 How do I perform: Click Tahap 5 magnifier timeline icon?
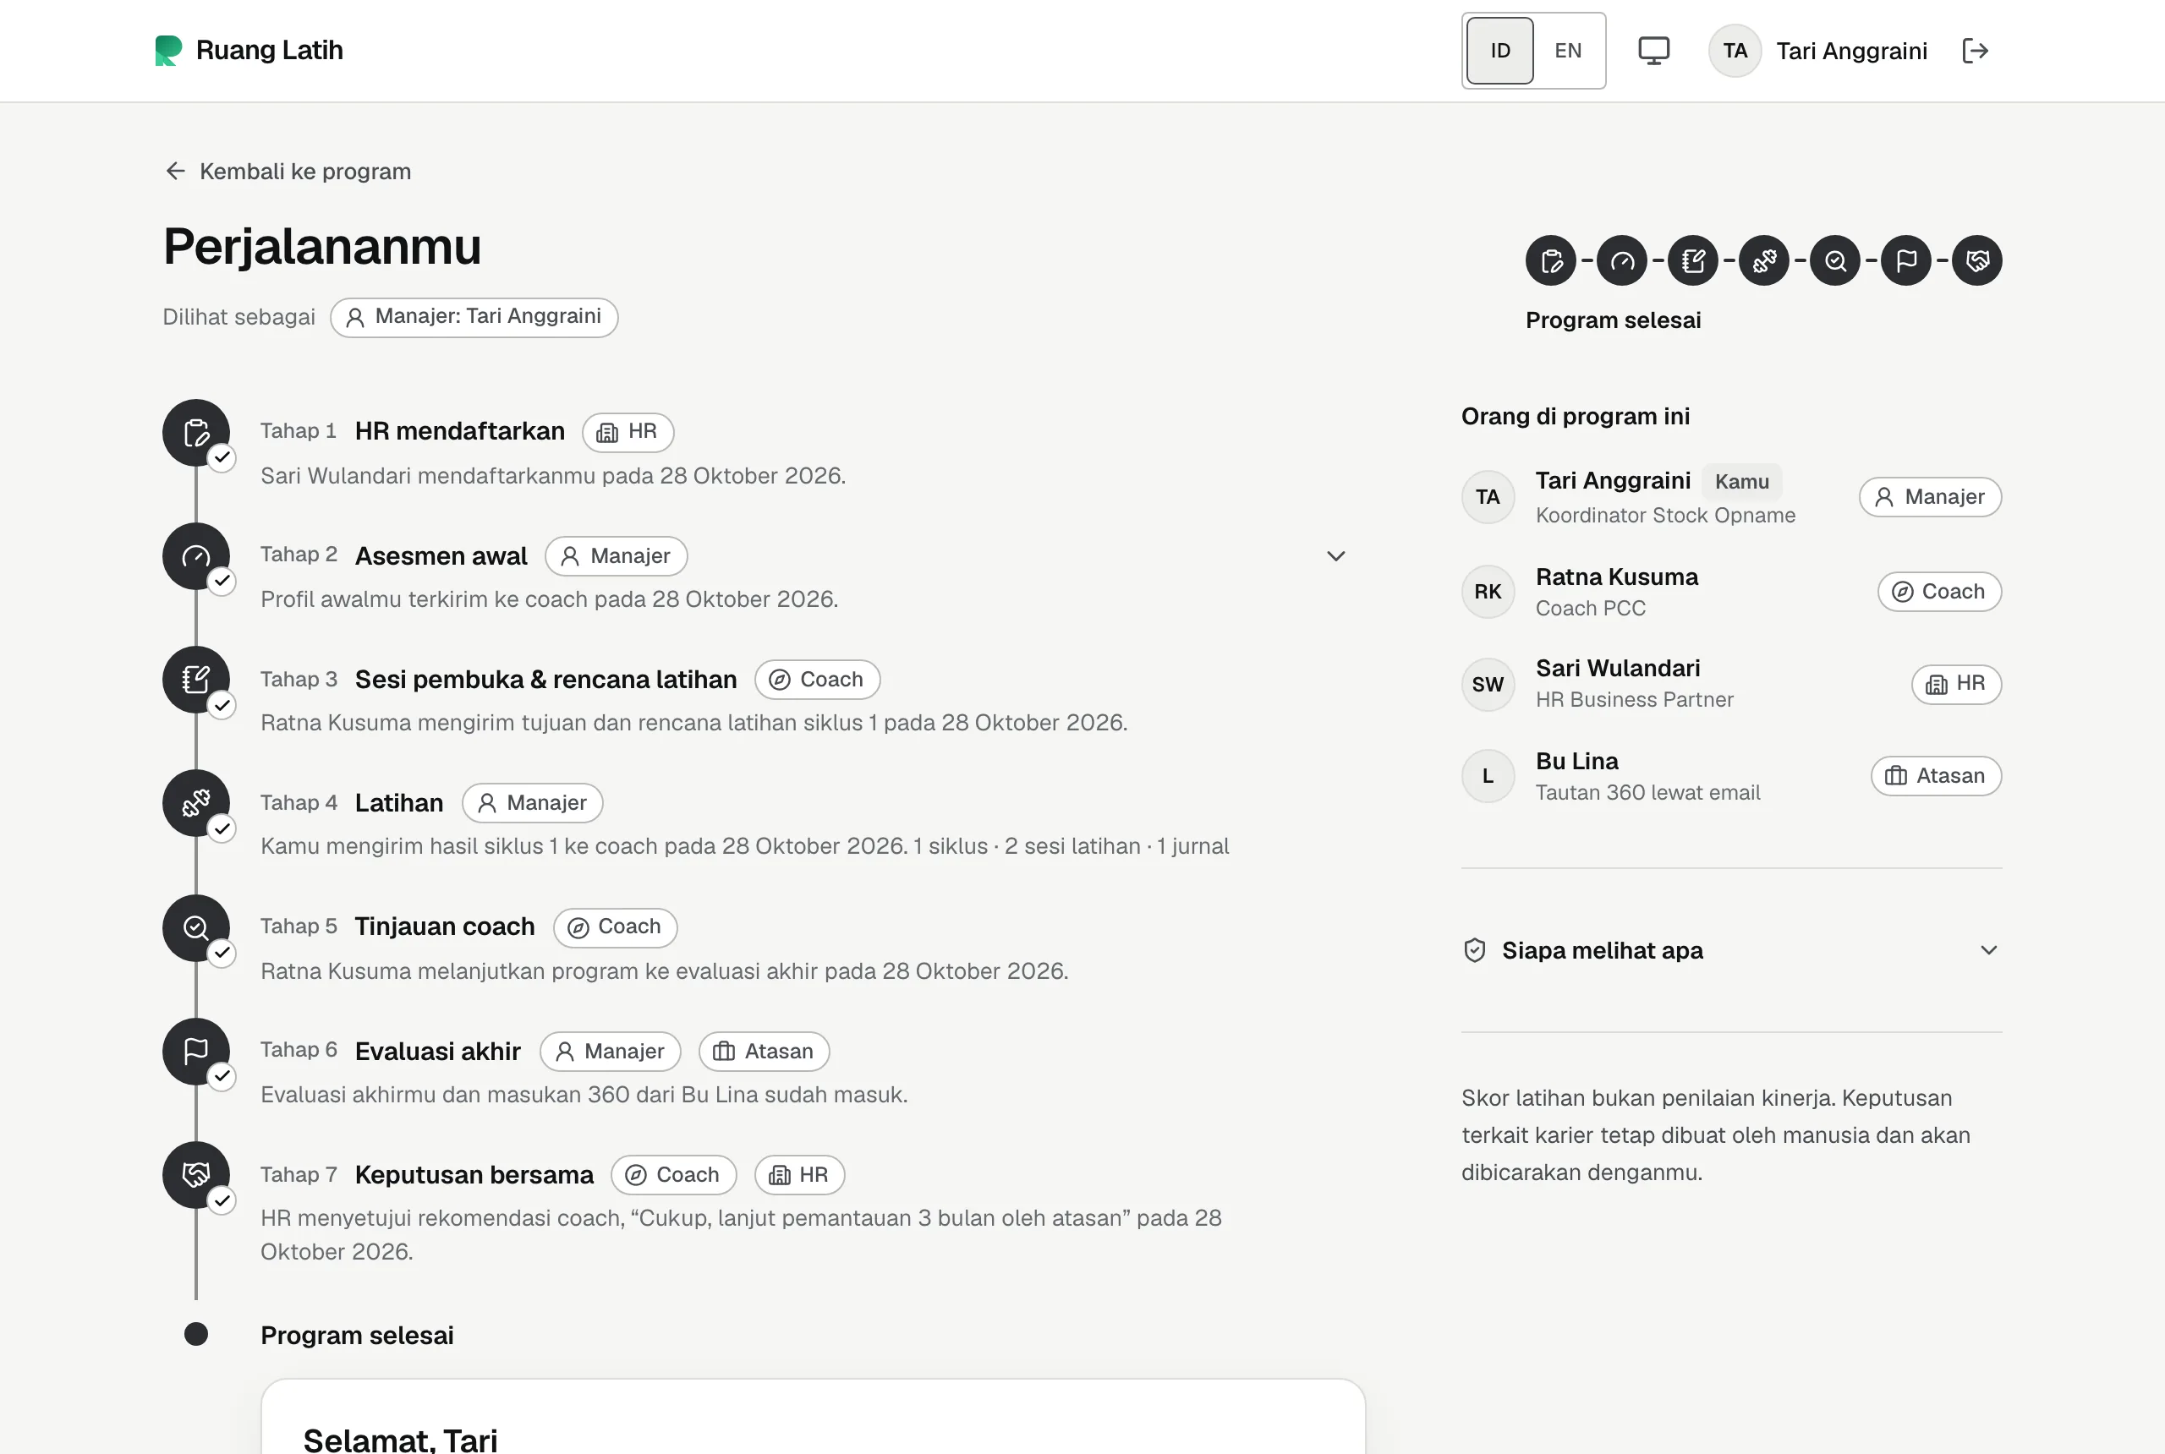click(195, 928)
